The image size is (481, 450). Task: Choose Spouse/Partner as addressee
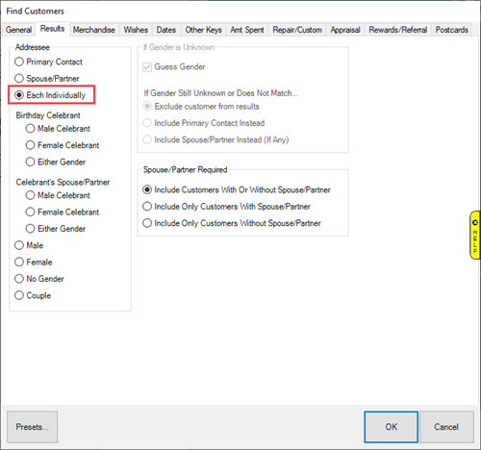point(47,78)
